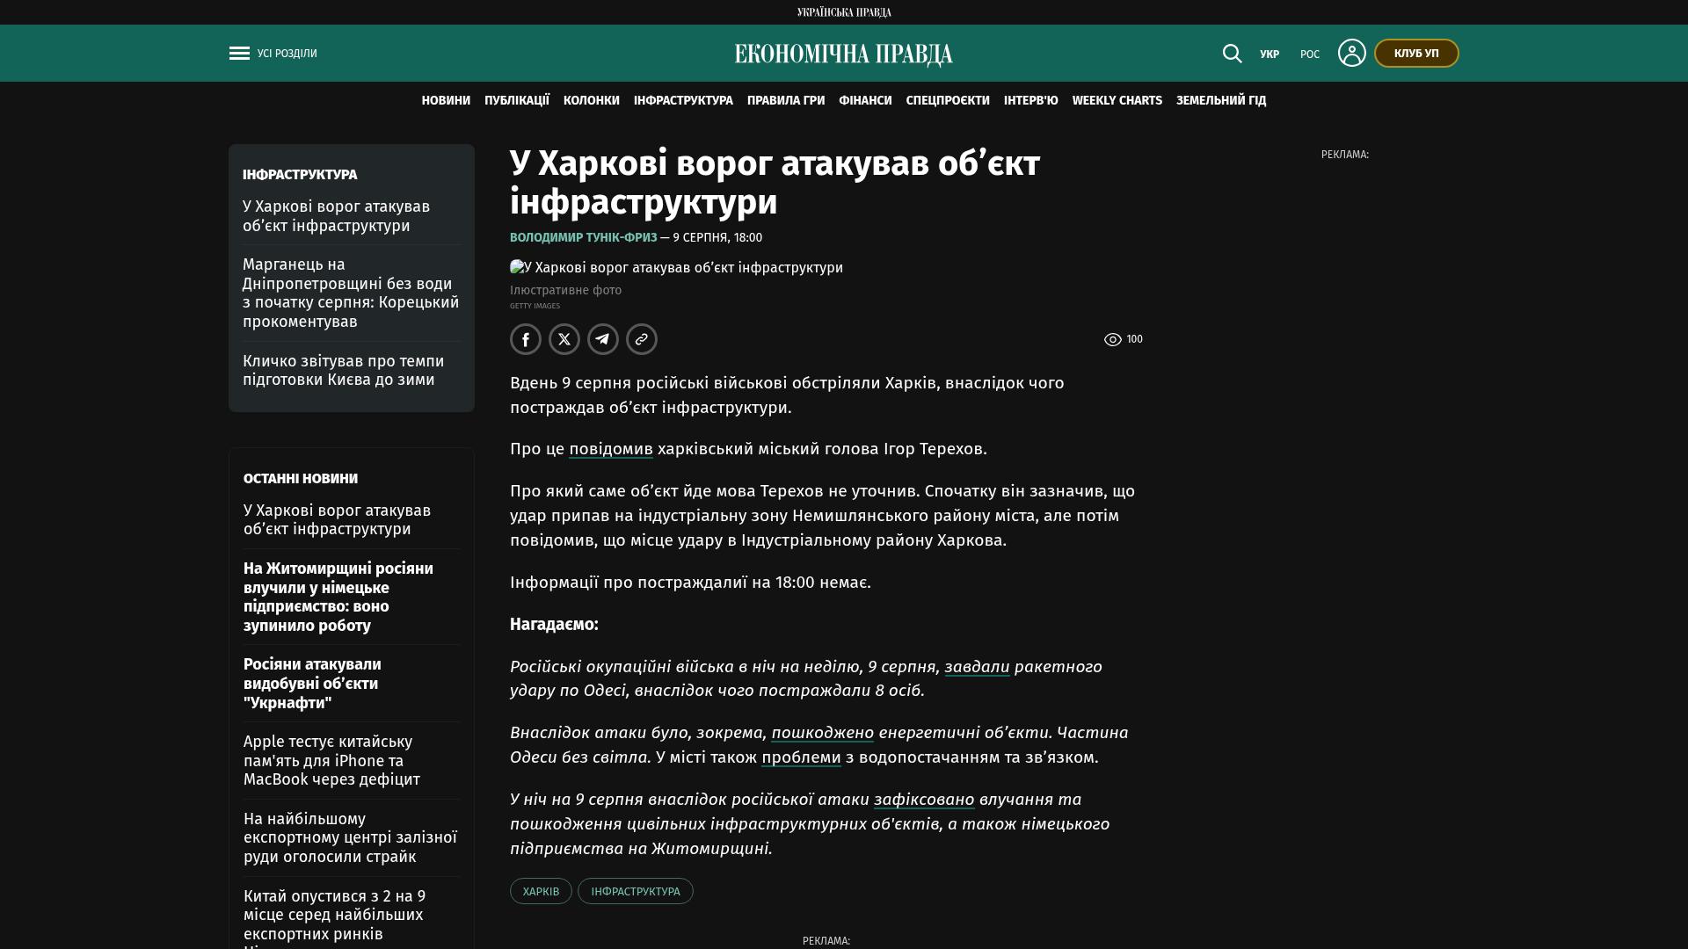
Task: Open the ОСТАННІ НОВИНИ heading
Action: point(301,479)
